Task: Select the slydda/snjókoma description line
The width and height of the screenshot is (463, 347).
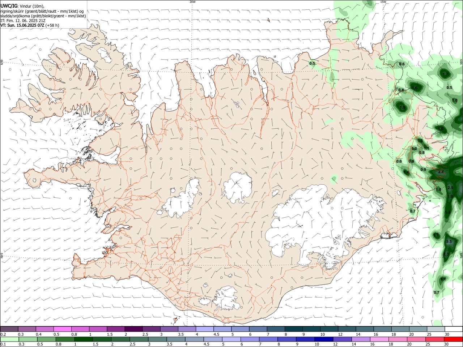Action: click(x=43, y=16)
